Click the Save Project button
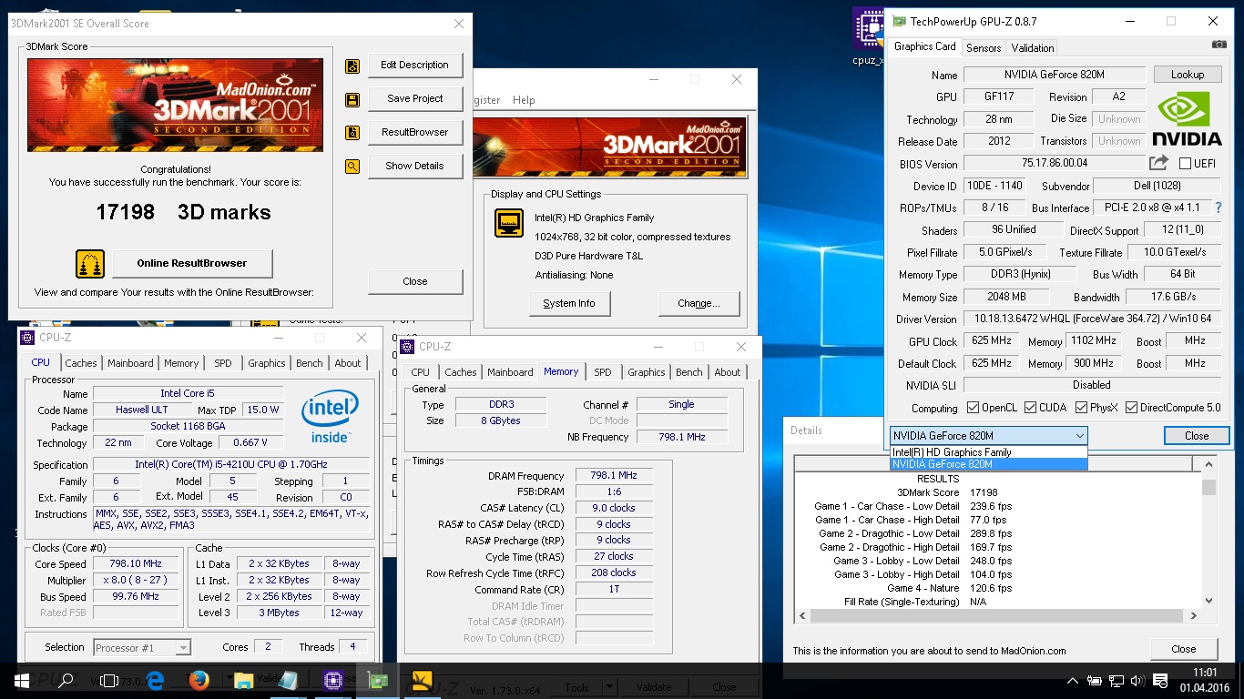Screen dimensions: 1244x699 [x=414, y=99]
